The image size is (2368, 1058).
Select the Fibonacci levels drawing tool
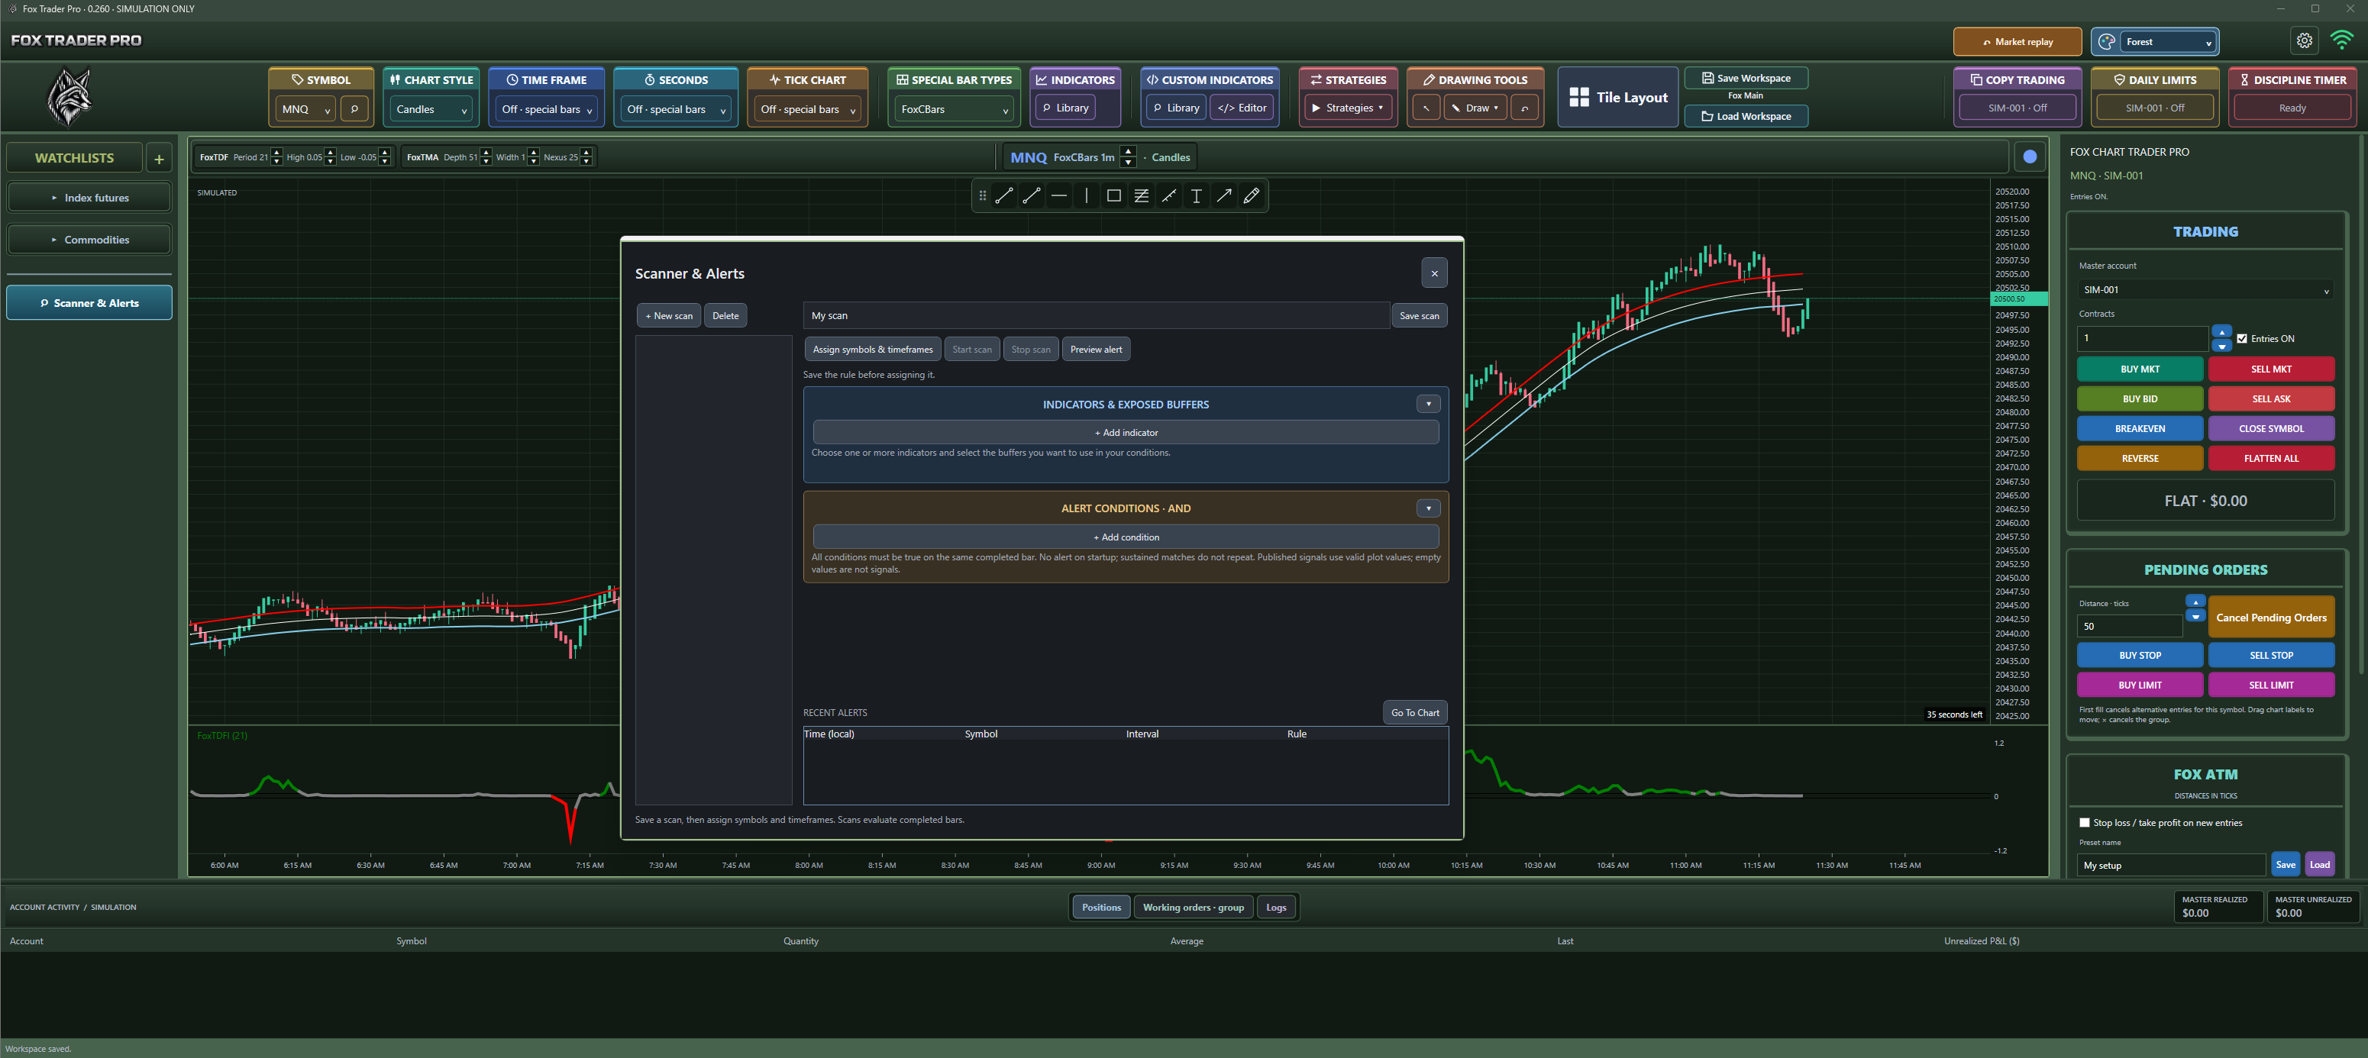(1142, 195)
